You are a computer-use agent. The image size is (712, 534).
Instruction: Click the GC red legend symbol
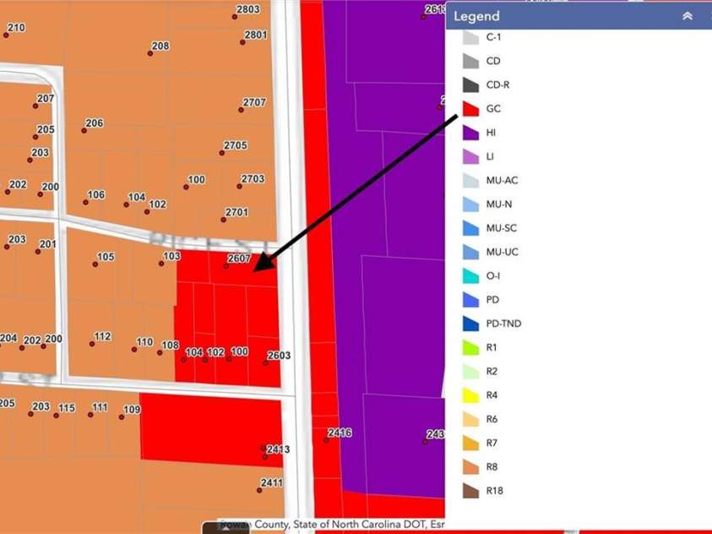click(470, 109)
